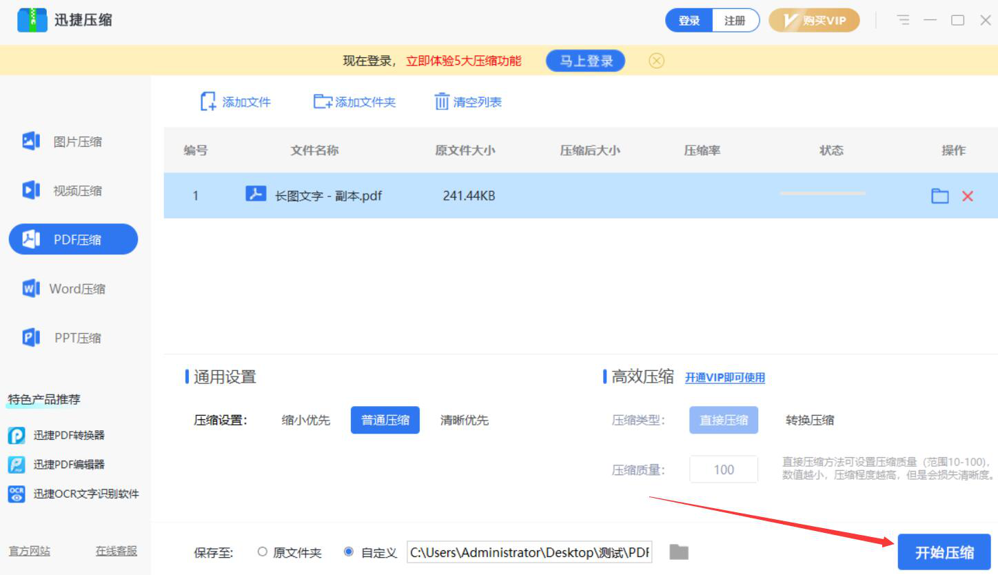Click the 开始压缩 button
This screenshot has height=575, width=998.
click(944, 552)
